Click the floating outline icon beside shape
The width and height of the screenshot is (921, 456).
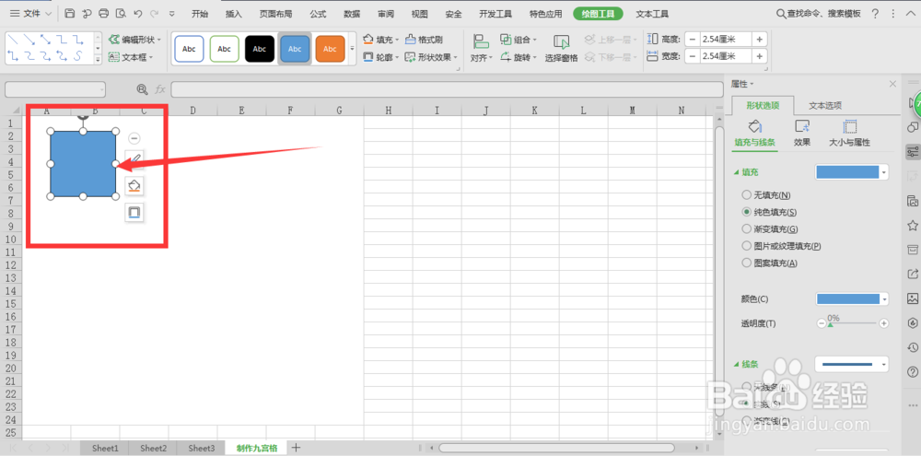pyautogui.click(x=134, y=212)
